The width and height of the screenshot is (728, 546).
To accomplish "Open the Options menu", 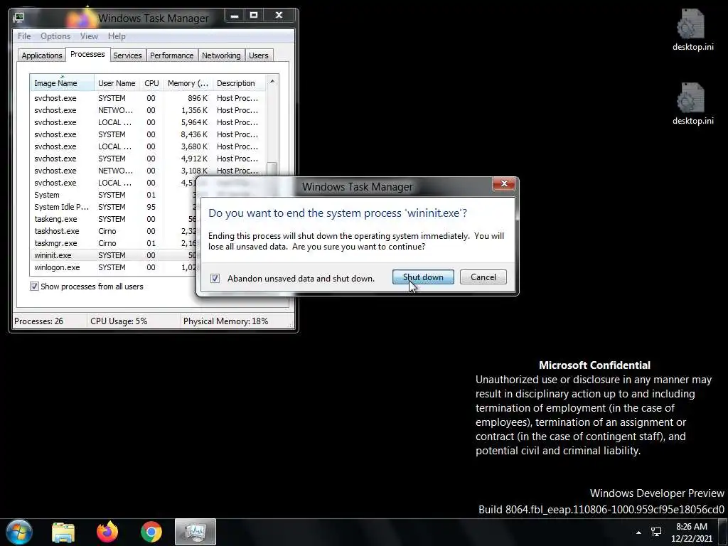I will point(55,36).
